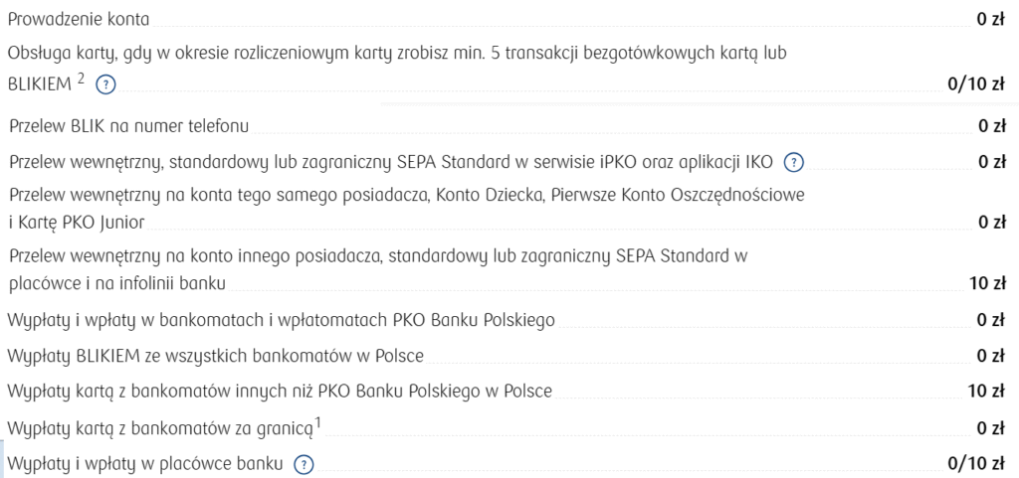
Task: Click 0 zł fee for withdrawals abroad
Action: click(990, 428)
